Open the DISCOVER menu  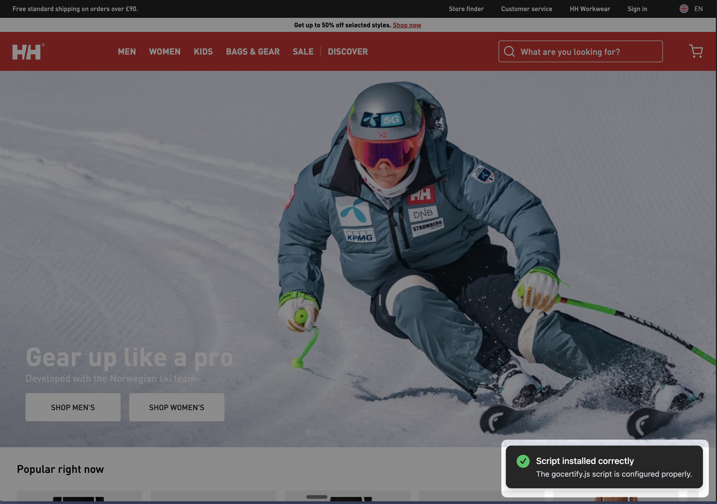coord(348,52)
